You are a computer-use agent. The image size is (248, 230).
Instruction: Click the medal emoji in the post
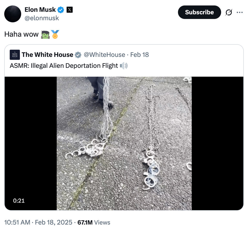(x=55, y=34)
